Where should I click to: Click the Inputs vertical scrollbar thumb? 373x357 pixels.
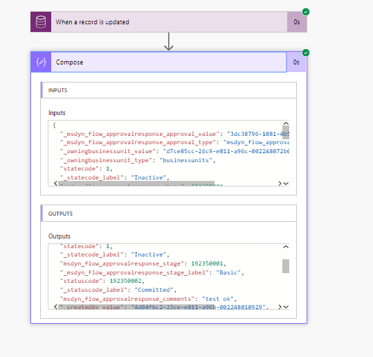[286, 132]
